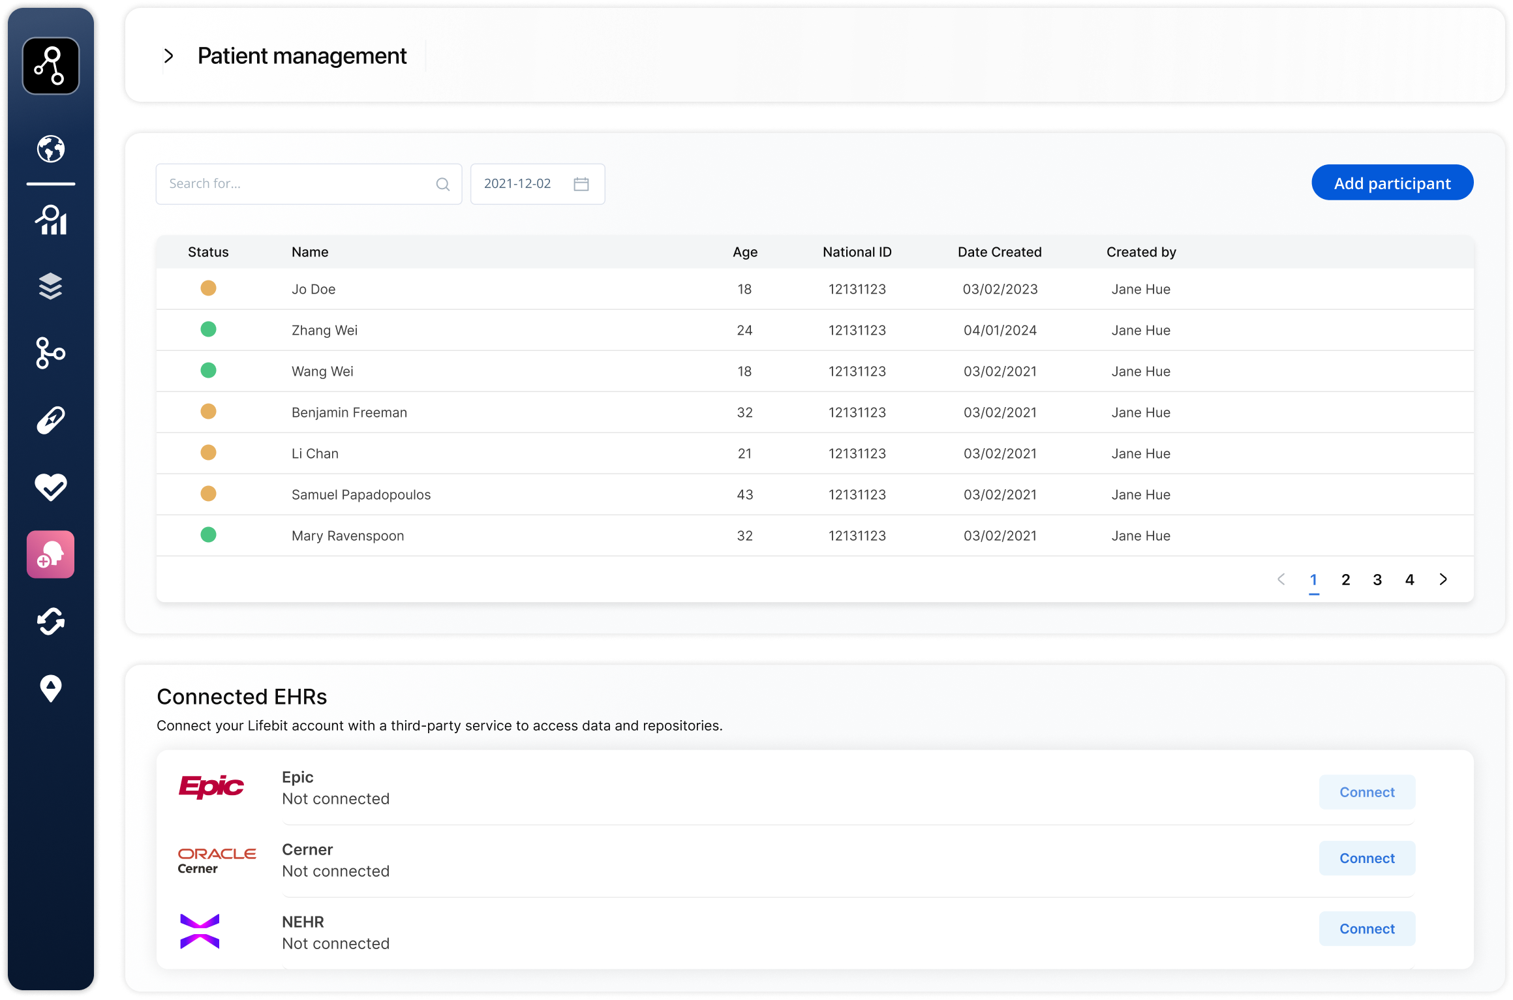The width and height of the screenshot is (1513, 1000).
Task: Select the Li Chan name cell
Action: pyautogui.click(x=315, y=453)
